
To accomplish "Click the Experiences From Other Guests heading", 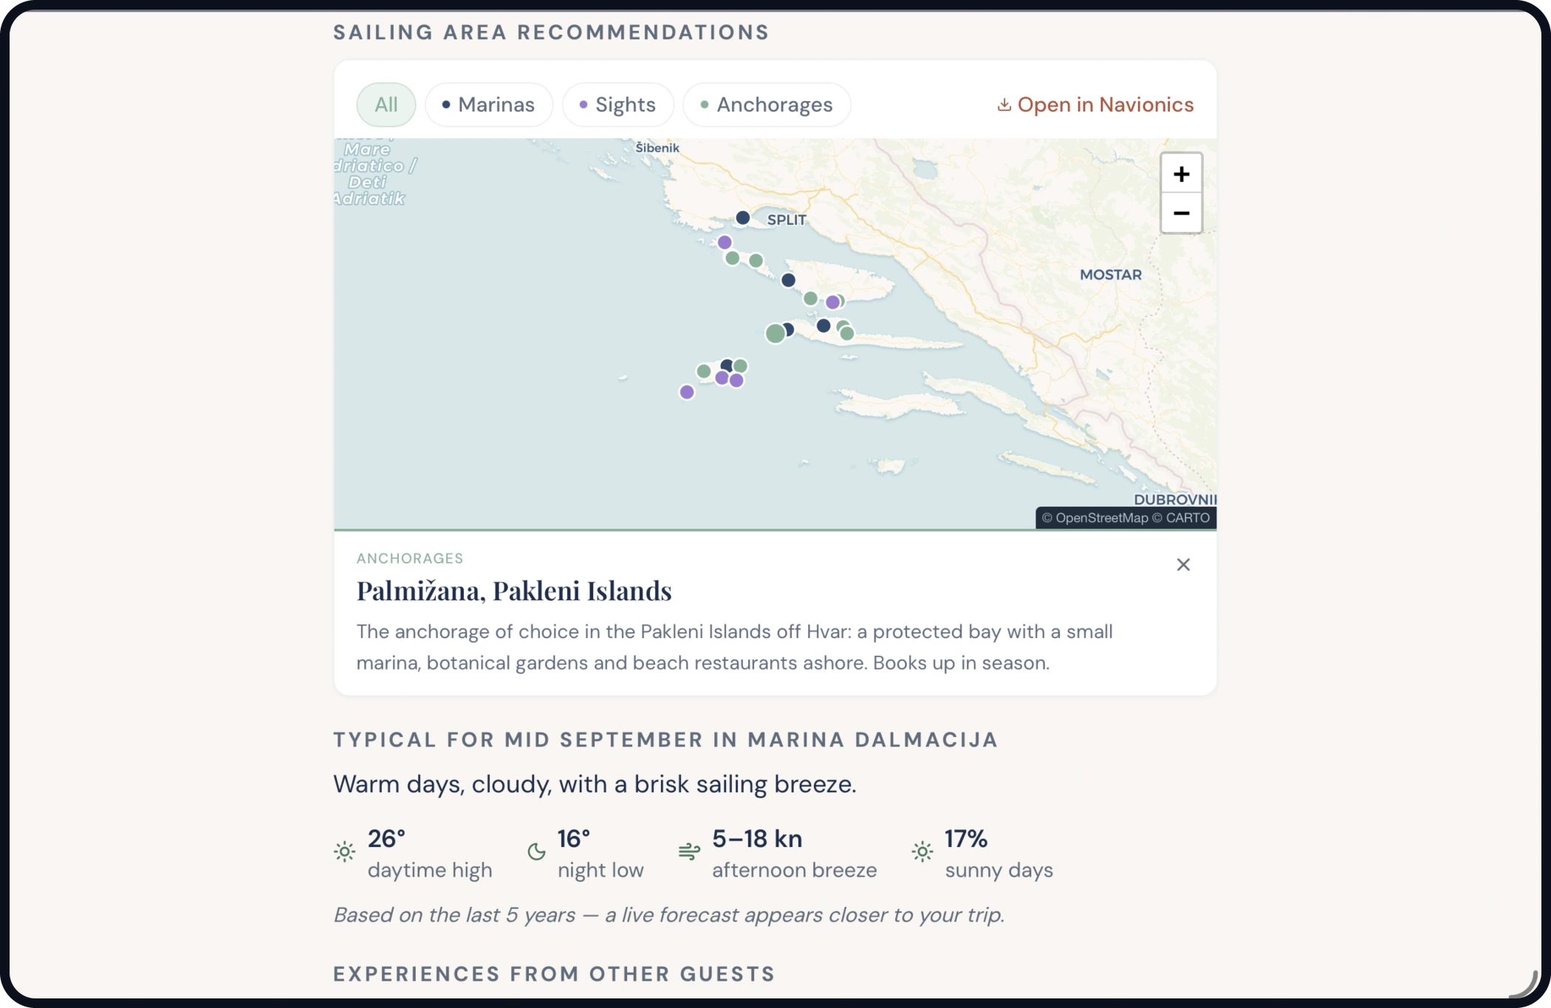I will pos(554,974).
